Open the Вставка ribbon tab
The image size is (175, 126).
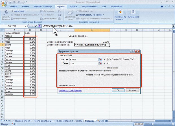coord(26,6)
